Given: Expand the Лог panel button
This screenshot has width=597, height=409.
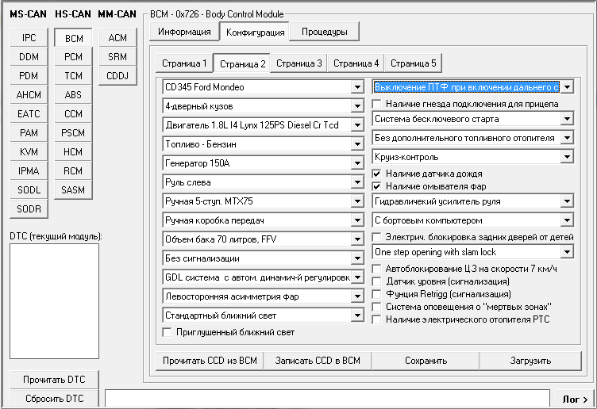Looking at the screenshot, I should (x=575, y=399).
